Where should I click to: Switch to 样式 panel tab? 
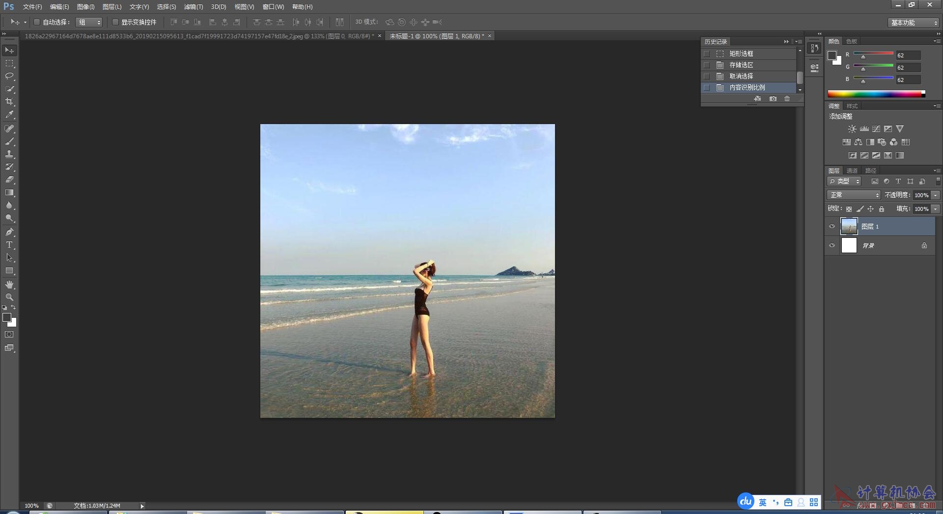click(852, 106)
